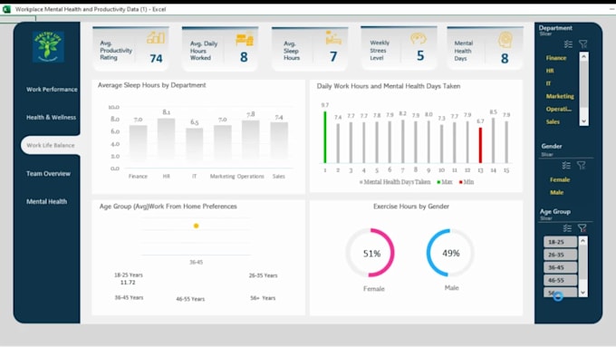
Task: Click Age Group slicer scroll up arrow
Action: pos(583,241)
